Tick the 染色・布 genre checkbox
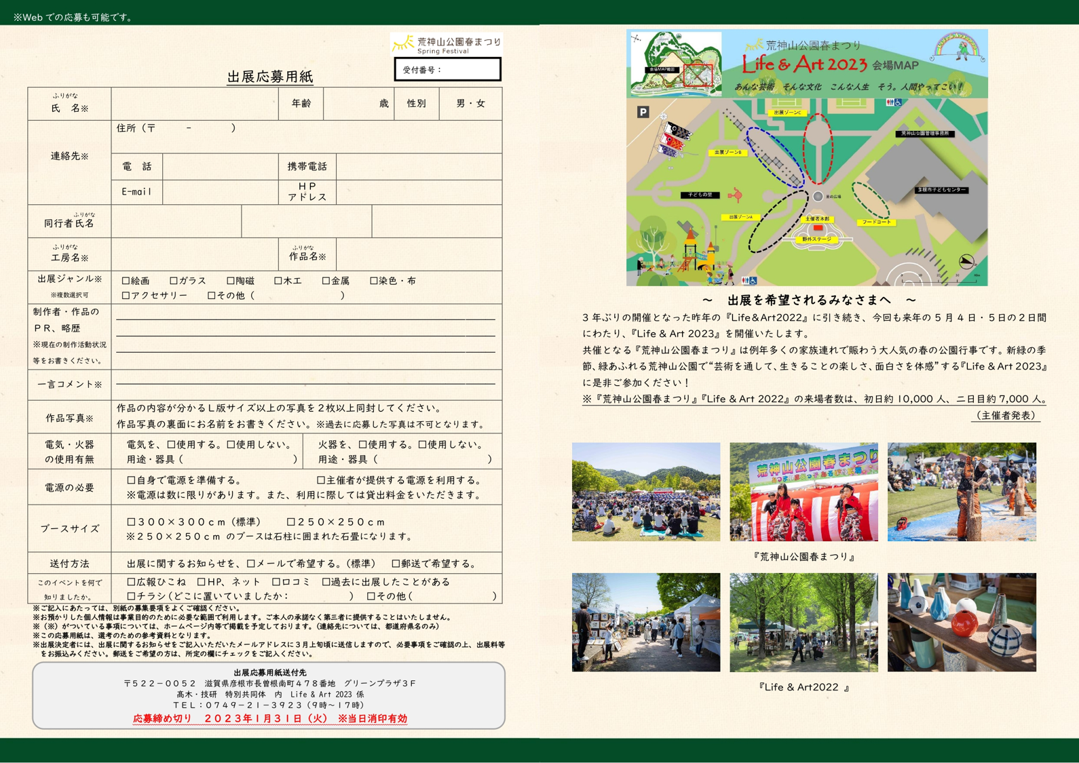1079x763 pixels. 374,281
